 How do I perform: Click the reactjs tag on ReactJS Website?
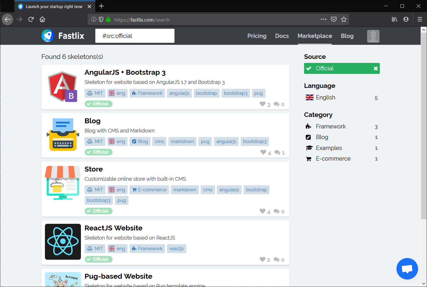(177, 249)
